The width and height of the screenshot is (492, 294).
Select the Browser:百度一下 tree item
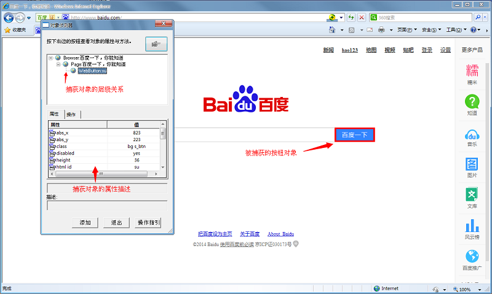[x=93, y=58]
